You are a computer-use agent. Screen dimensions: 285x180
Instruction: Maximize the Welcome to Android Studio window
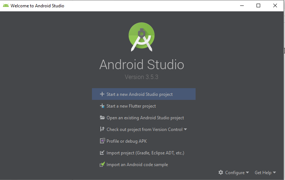point(258,5)
